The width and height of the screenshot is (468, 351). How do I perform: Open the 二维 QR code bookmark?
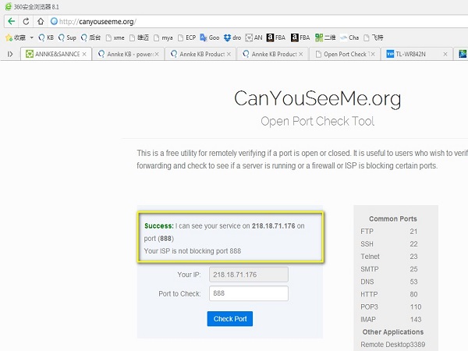[x=325, y=37]
